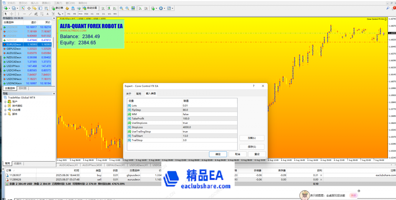Switch chart to bar chart icon
Viewport: 396px width, 200px height.
click(103, 8)
